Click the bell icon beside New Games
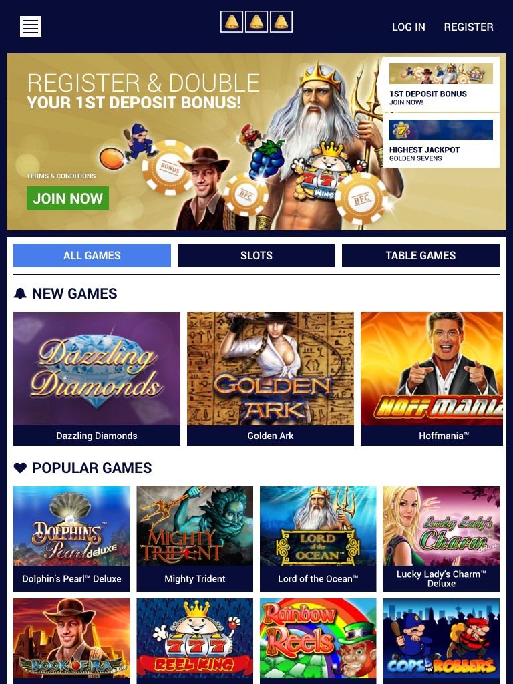 pos(20,293)
